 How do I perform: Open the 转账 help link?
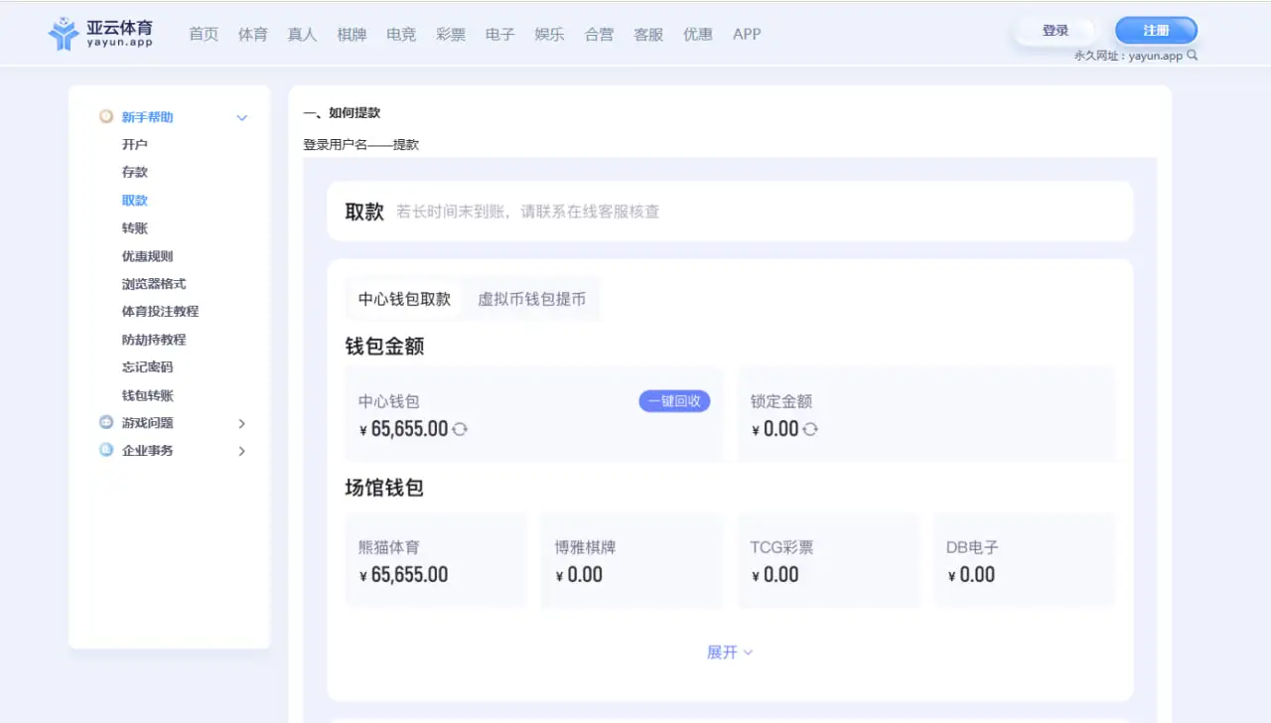tap(135, 228)
